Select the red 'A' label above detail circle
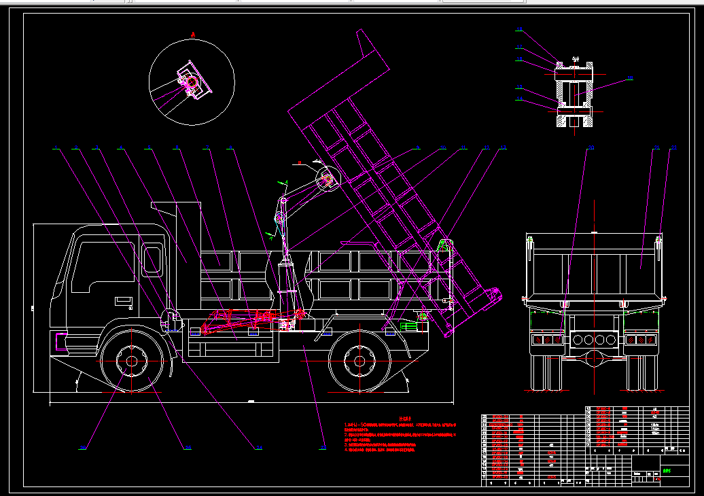This screenshot has width=704, height=496. coord(194,35)
